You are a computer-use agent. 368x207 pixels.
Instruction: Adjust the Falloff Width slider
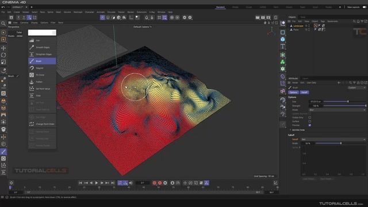click(340, 143)
